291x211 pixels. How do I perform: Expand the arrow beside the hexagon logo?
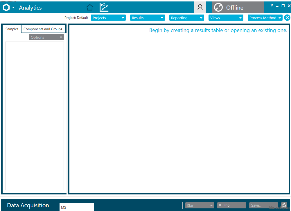tap(13, 8)
